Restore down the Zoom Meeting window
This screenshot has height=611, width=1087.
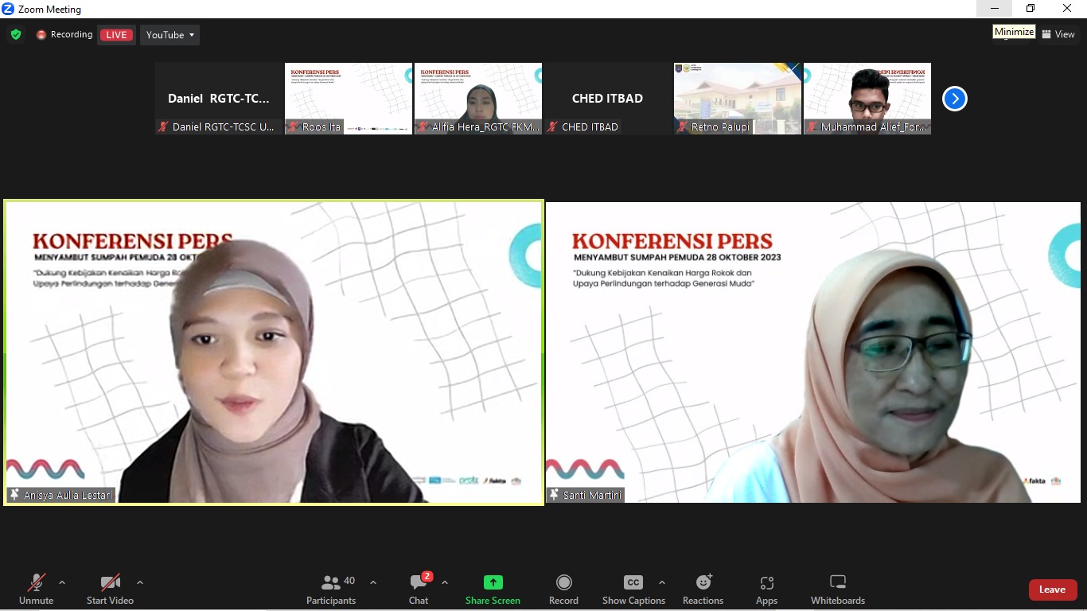pos(1031,9)
